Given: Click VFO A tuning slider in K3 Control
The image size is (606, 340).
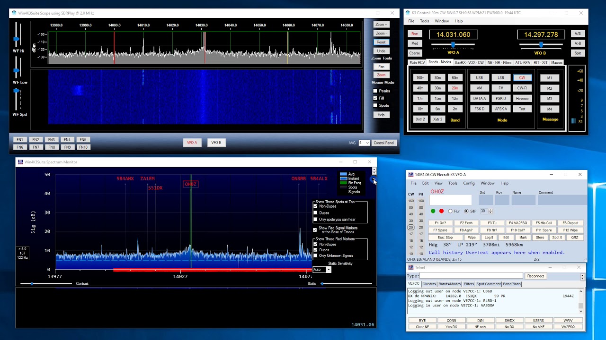Looking at the screenshot, I should point(453,44).
